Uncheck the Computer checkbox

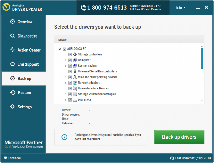pos(70,60)
